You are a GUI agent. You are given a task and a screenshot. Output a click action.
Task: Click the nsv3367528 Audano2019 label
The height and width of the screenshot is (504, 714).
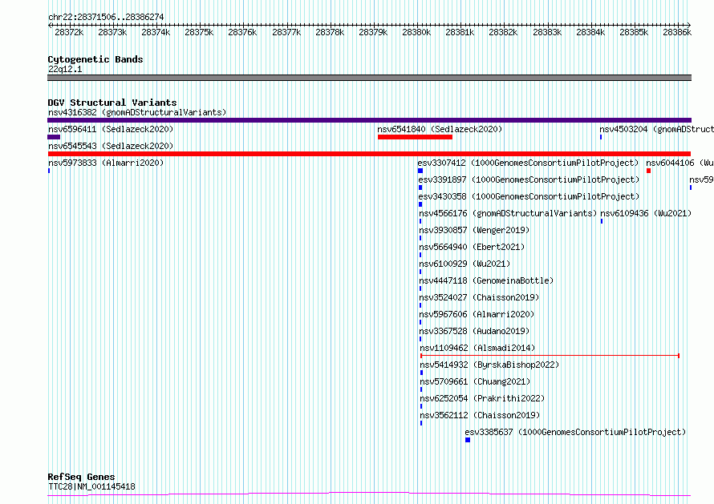(x=474, y=331)
